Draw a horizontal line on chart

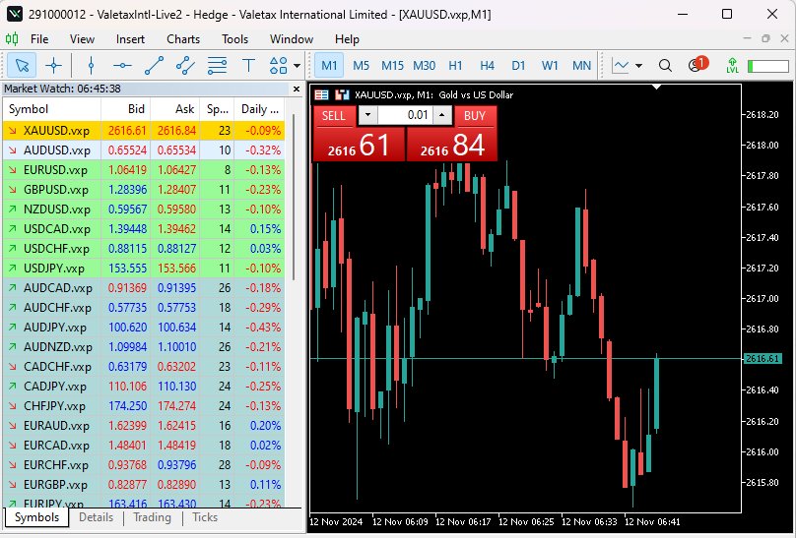122,65
